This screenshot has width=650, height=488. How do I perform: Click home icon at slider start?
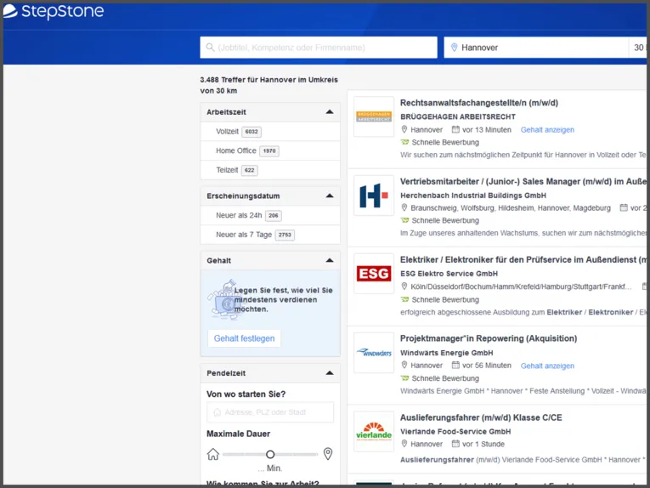[x=212, y=454]
